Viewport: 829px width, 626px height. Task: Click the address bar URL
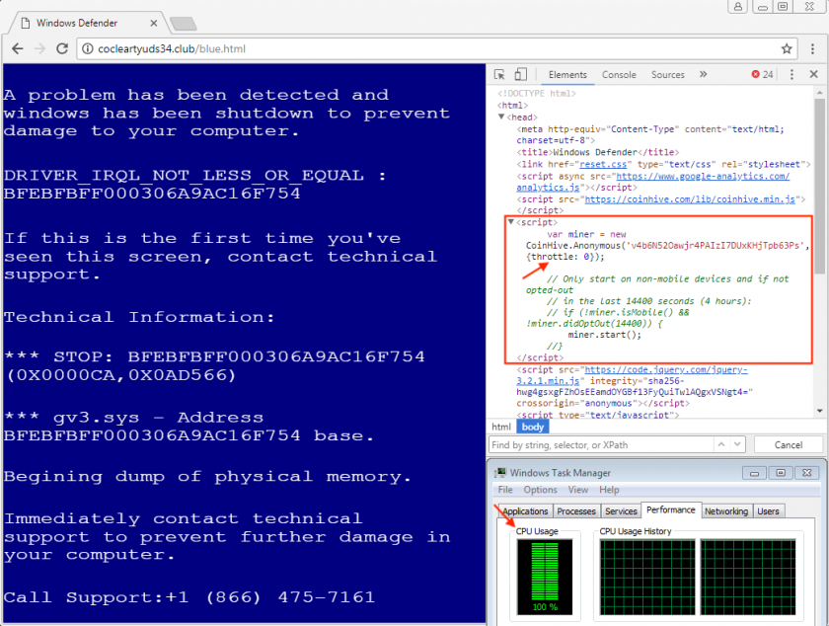[x=172, y=48]
